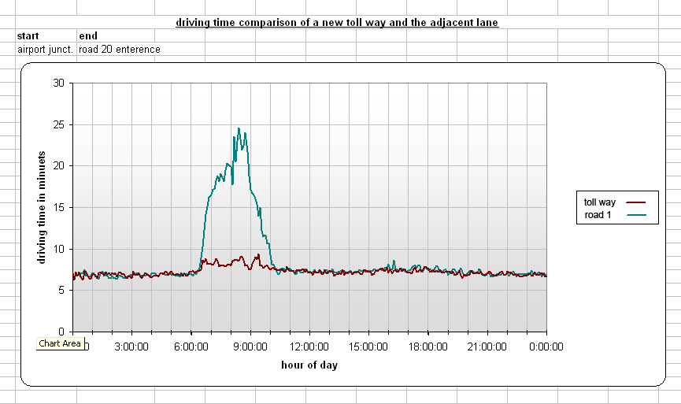
Task: Click the 'start' header cell
Action: pos(28,36)
